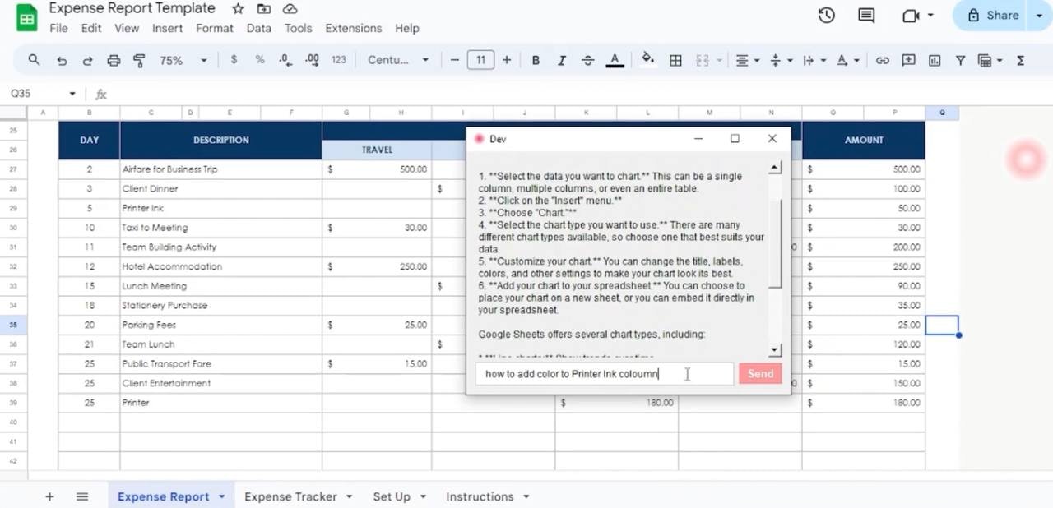Toggle italic formatting
The image size is (1053, 508).
tap(562, 60)
